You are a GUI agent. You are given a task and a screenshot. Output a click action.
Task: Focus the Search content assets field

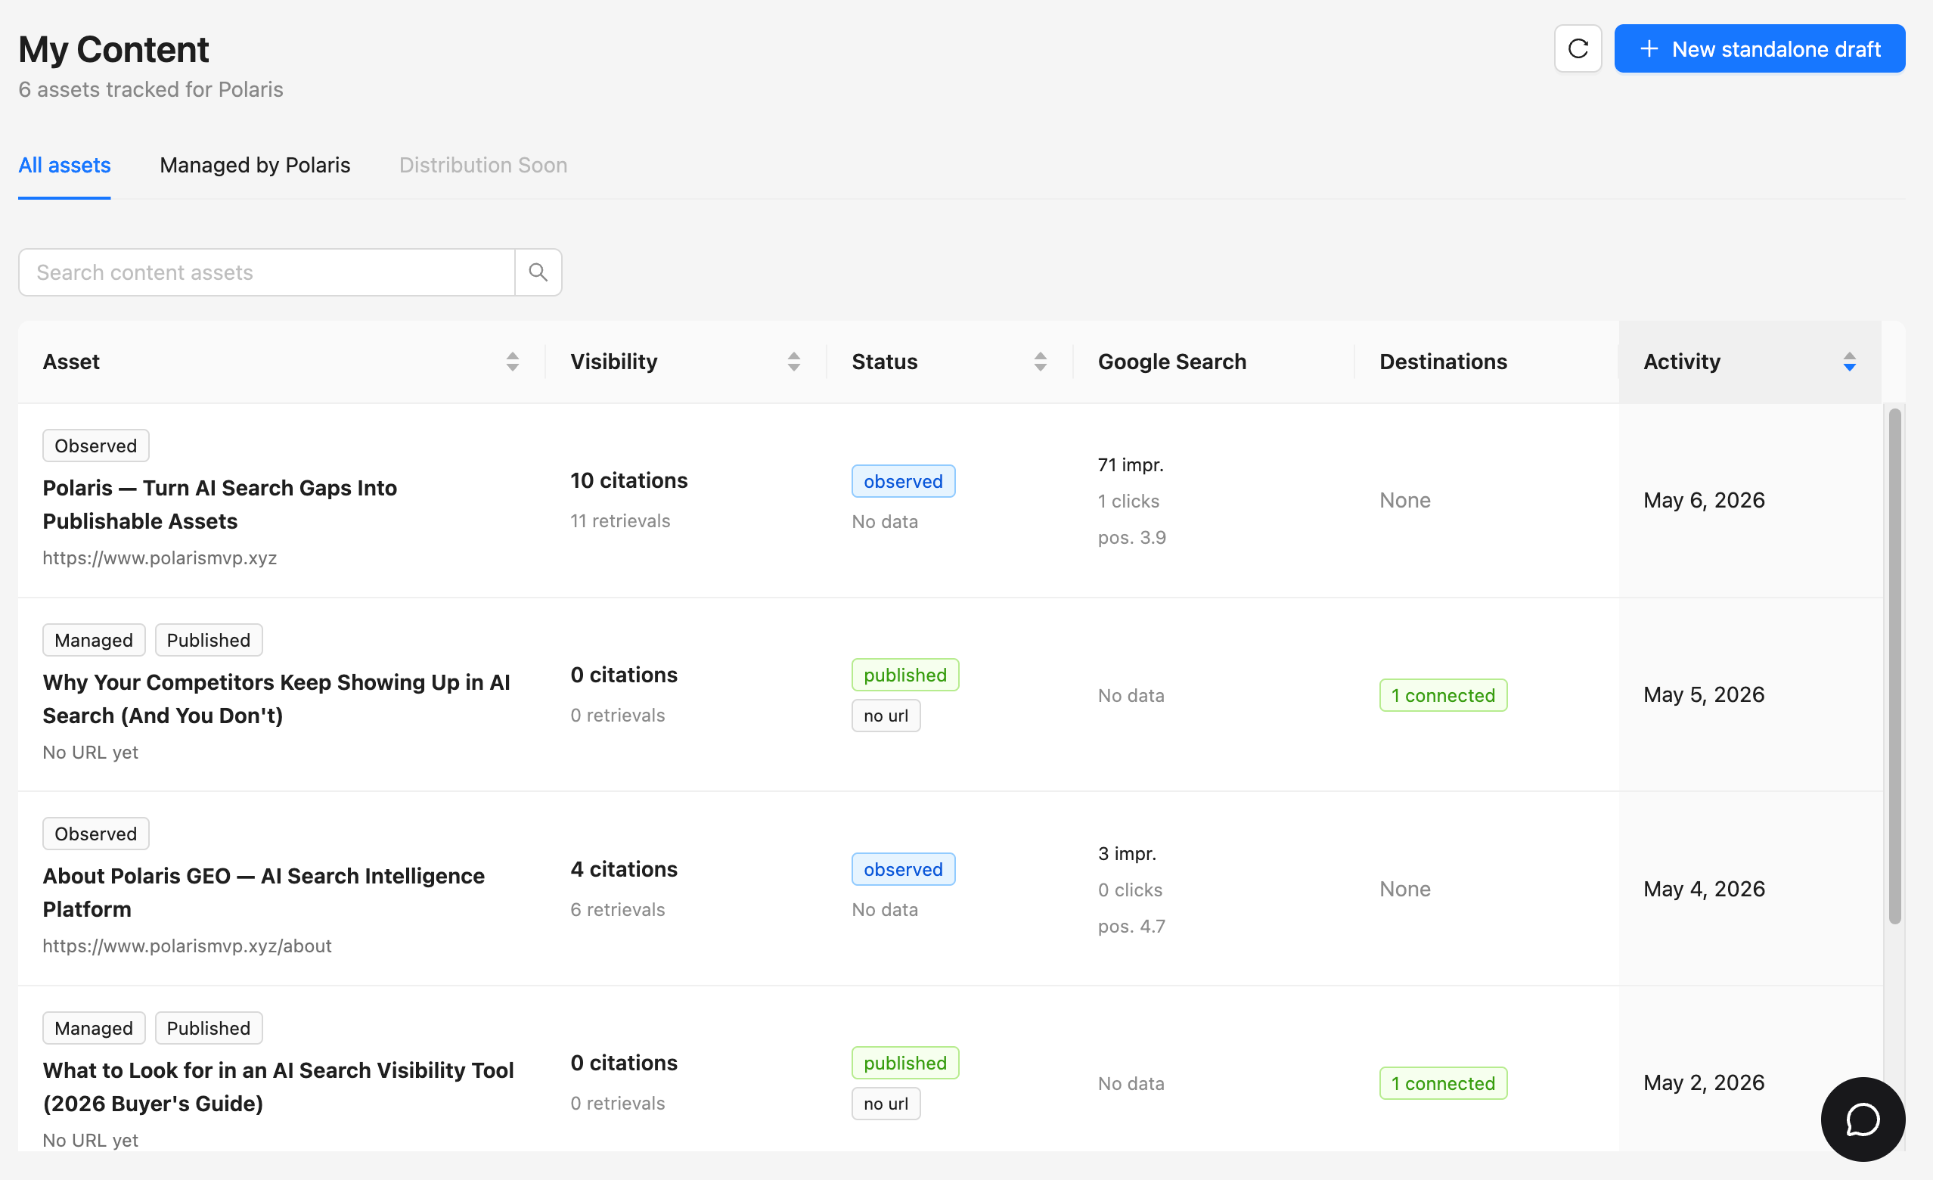pyautogui.click(x=267, y=272)
